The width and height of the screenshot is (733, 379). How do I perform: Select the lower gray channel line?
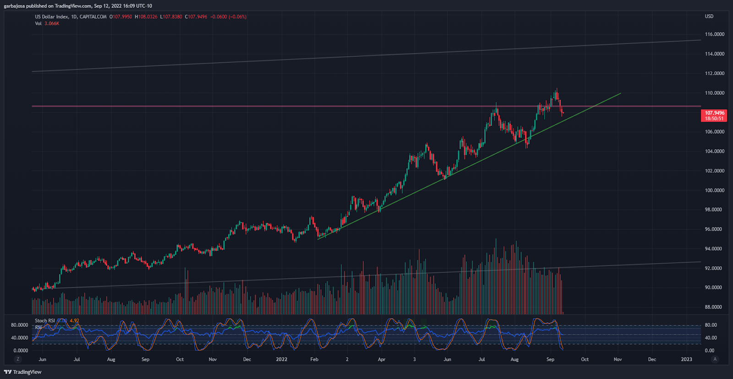click(366, 276)
